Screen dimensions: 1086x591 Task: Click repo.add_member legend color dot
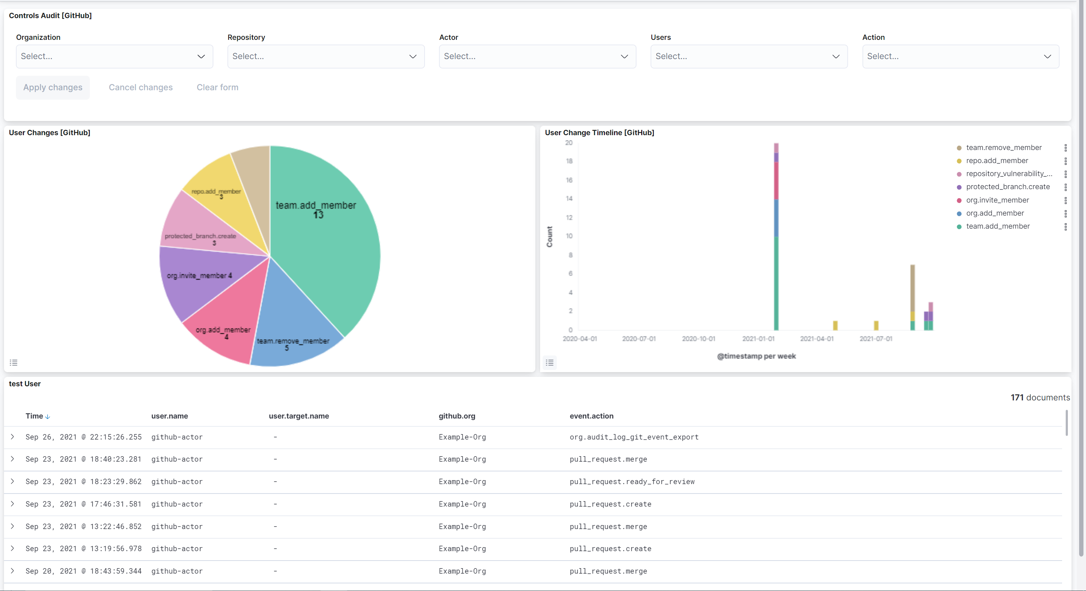(959, 161)
